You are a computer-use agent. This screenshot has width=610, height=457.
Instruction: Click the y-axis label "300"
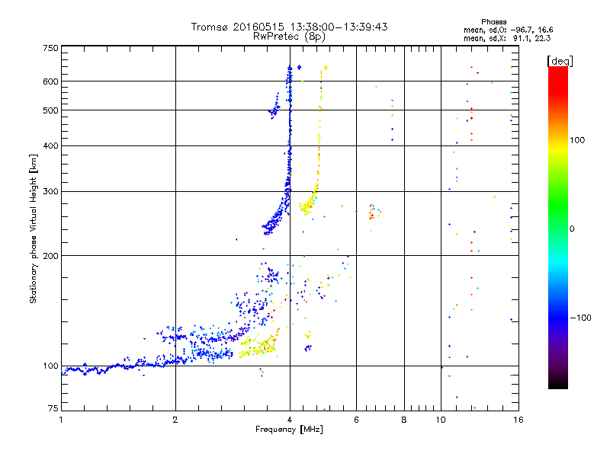tap(50, 192)
